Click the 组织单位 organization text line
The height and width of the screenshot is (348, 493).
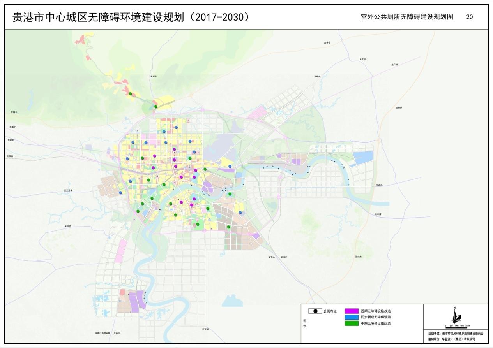pyautogui.click(x=455, y=334)
